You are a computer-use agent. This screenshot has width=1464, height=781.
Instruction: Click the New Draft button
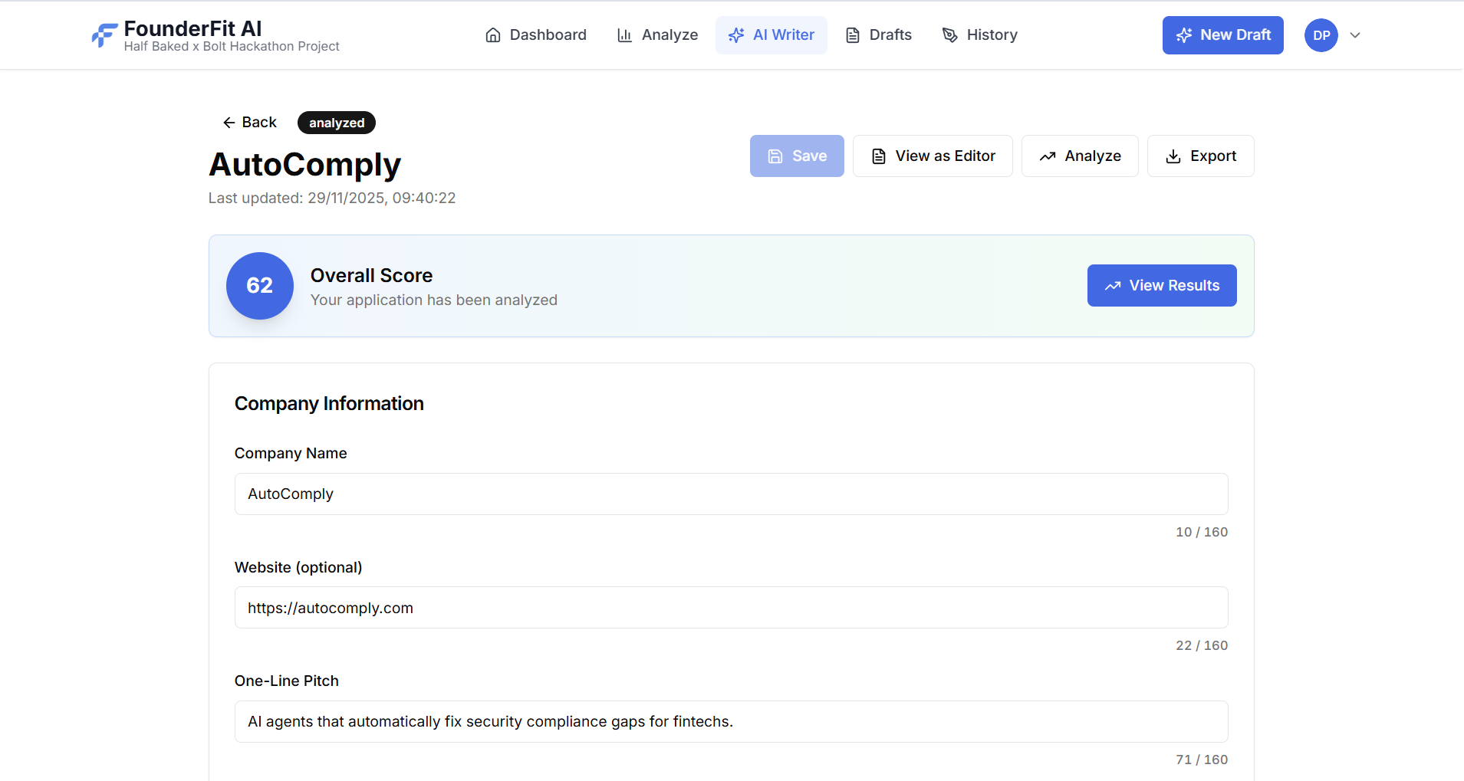(x=1222, y=35)
